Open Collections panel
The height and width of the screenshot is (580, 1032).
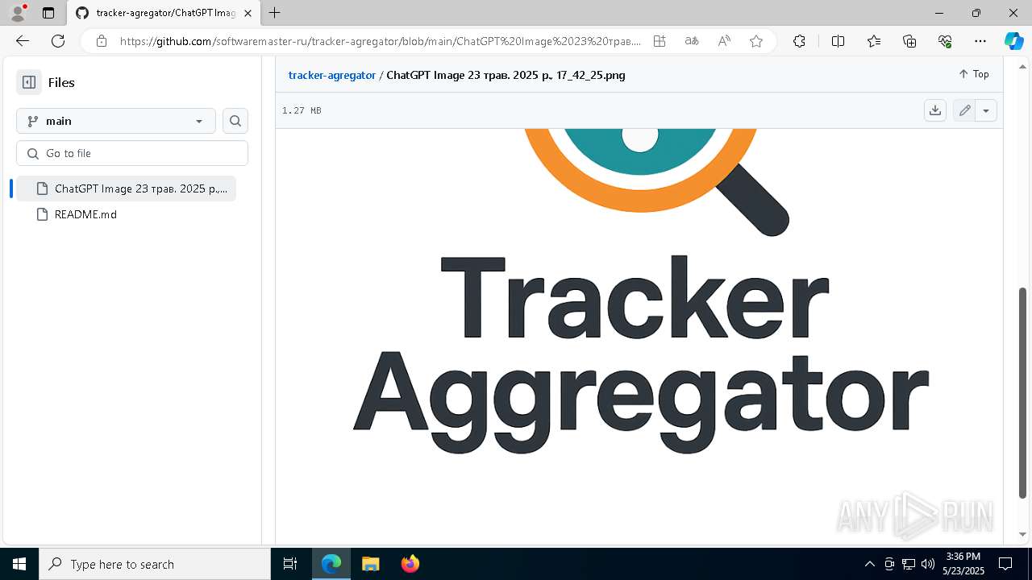point(909,41)
